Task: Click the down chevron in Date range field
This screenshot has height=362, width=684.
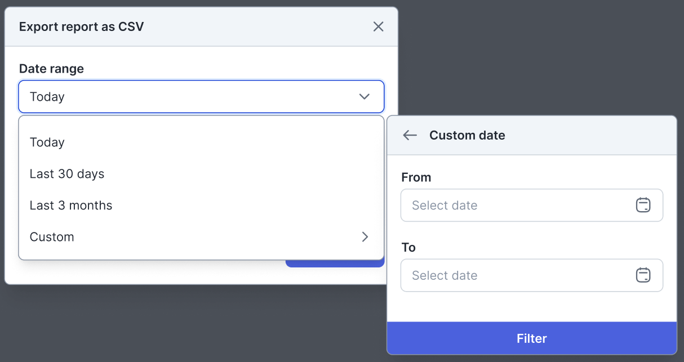Action: 365,97
